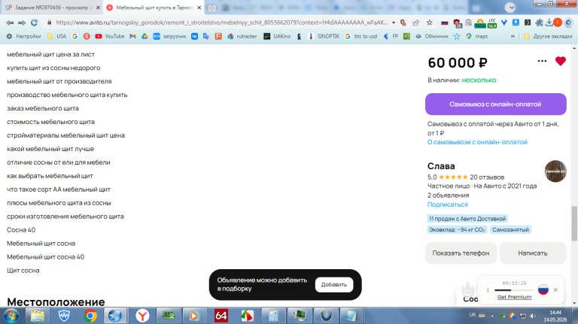This screenshot has width=578, height=324.
Task: Click the page vertical scrollbar thumb
Action: point(574,223)
